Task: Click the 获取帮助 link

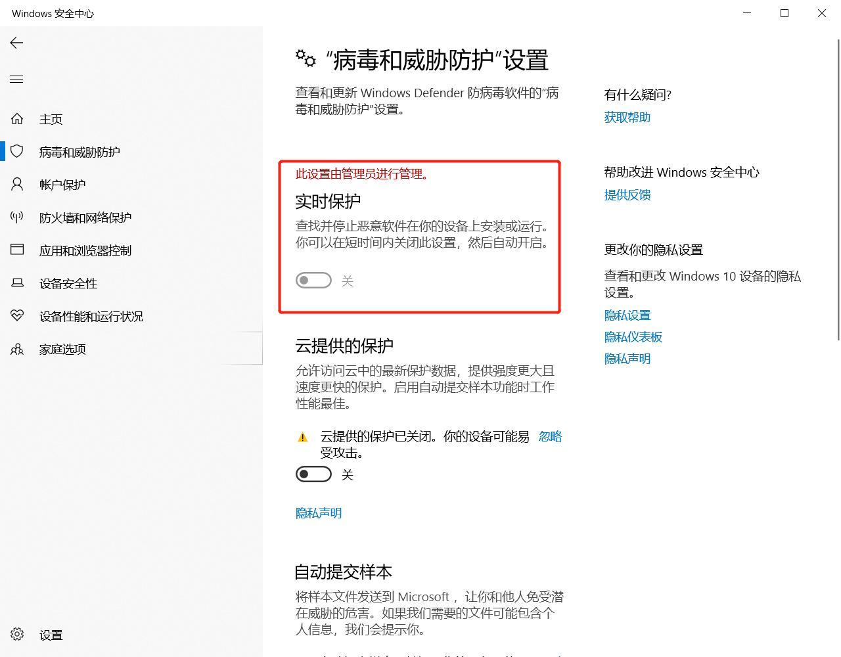Action: tap(627, 118)
